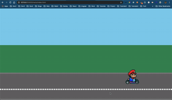Open the Gatsby bookmarks folder
The image size is (172, 100).
point(64,6)
